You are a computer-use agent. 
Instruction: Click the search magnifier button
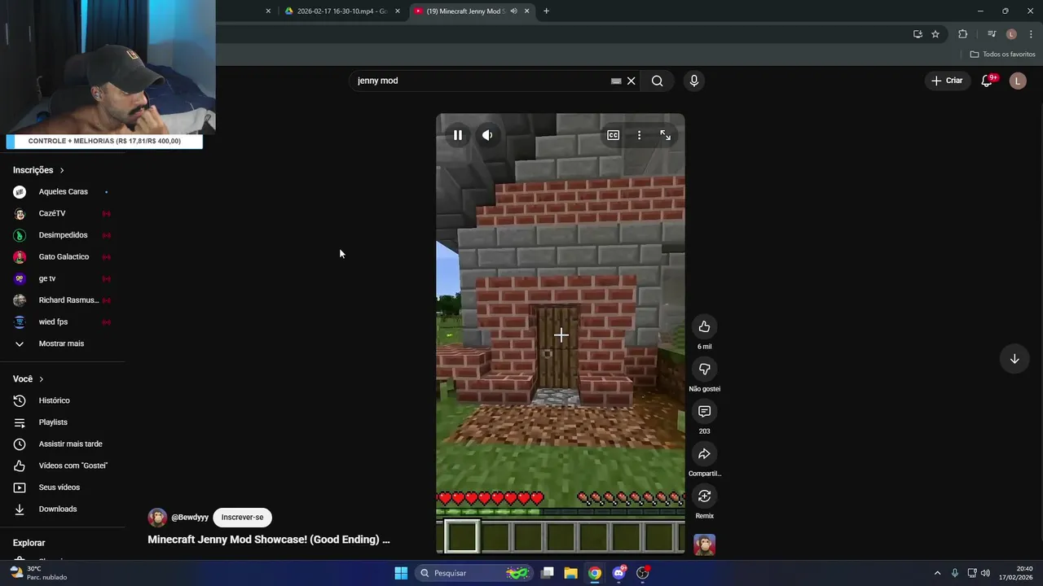pos(658,81)
